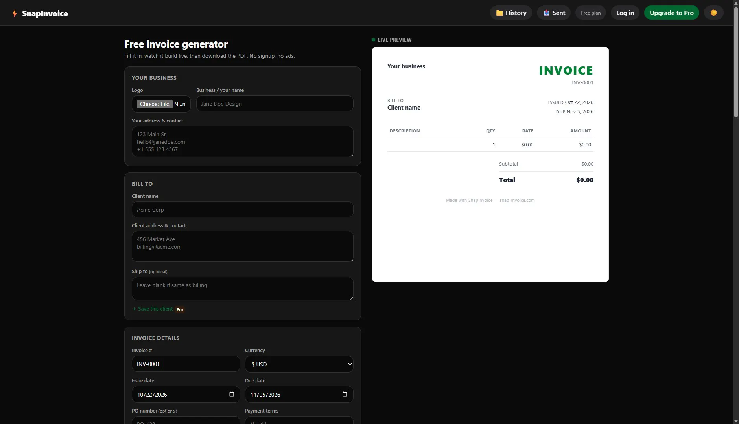The height and width of the screenshot is (424, 739).
Task: Focus the Client name field
Action: [242, 210]
